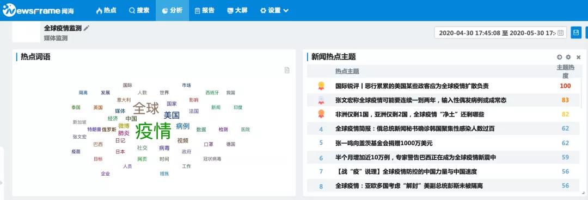Screen dimensions: 588x200
Task: Click the blue save button beside date range
Action: click(x=576, y=33)
